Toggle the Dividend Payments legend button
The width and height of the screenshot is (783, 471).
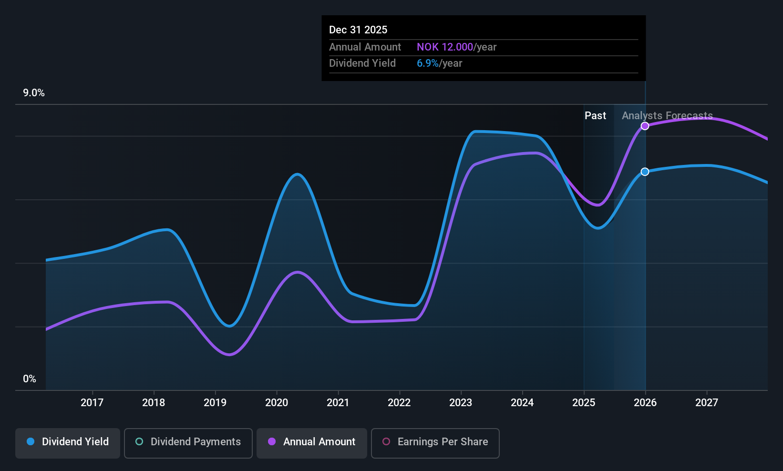(x=188, y=443)
